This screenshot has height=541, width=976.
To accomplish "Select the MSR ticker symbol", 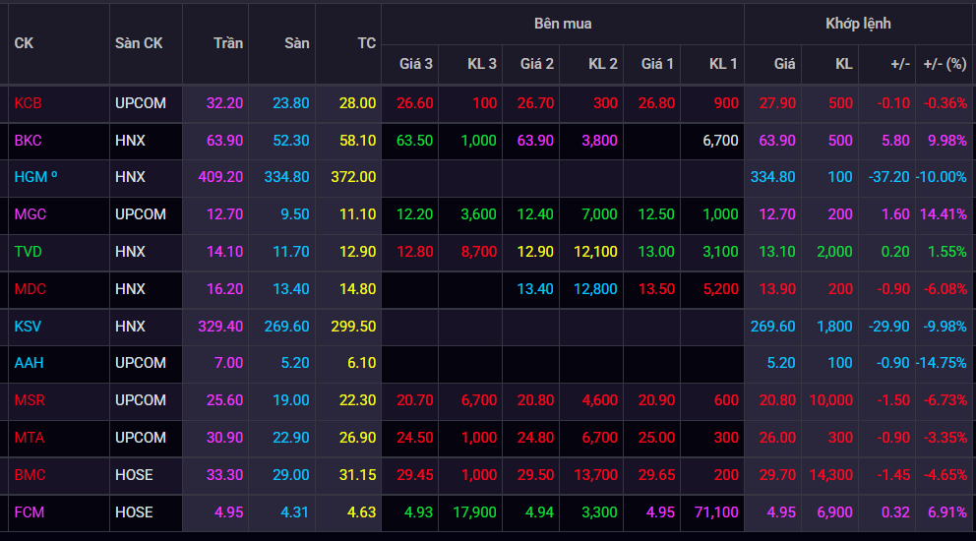I will click(30, 400).
